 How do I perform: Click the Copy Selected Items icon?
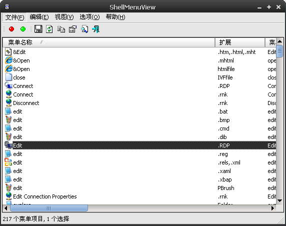pos(61,29)
